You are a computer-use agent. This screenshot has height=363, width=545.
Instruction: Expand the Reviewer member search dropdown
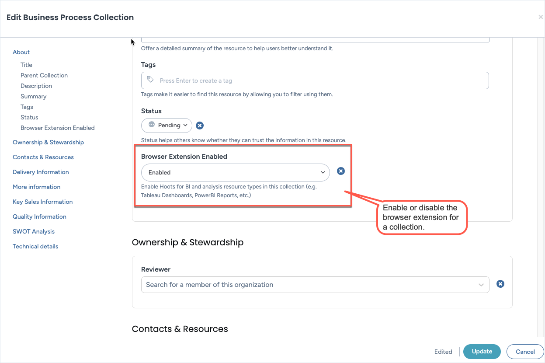tap(481, 285)
